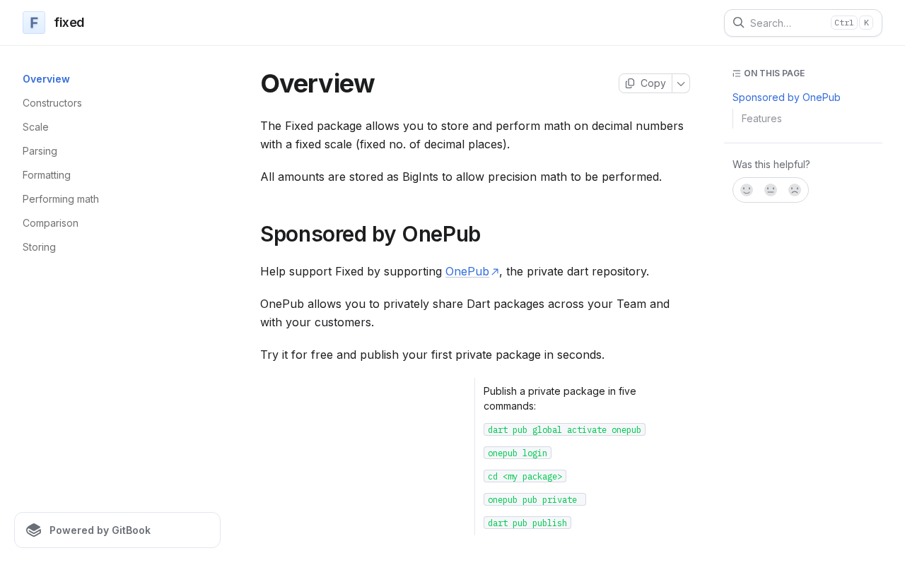Screen dimensions: 905x565
Task: Click the sad face feedback icon
Action: (795, 190)
